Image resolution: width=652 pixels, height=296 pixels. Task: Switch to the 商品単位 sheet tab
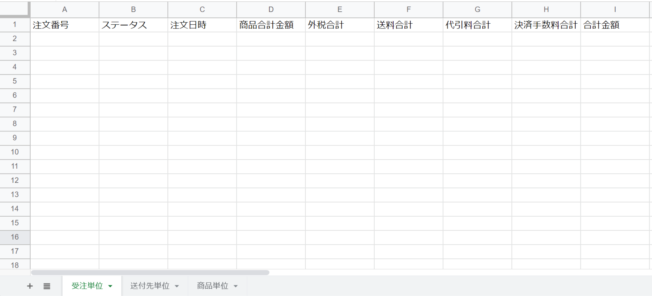click(x=212, y=286)
